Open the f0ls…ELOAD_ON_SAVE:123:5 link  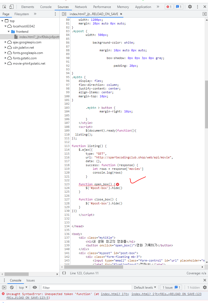point(28,298)
